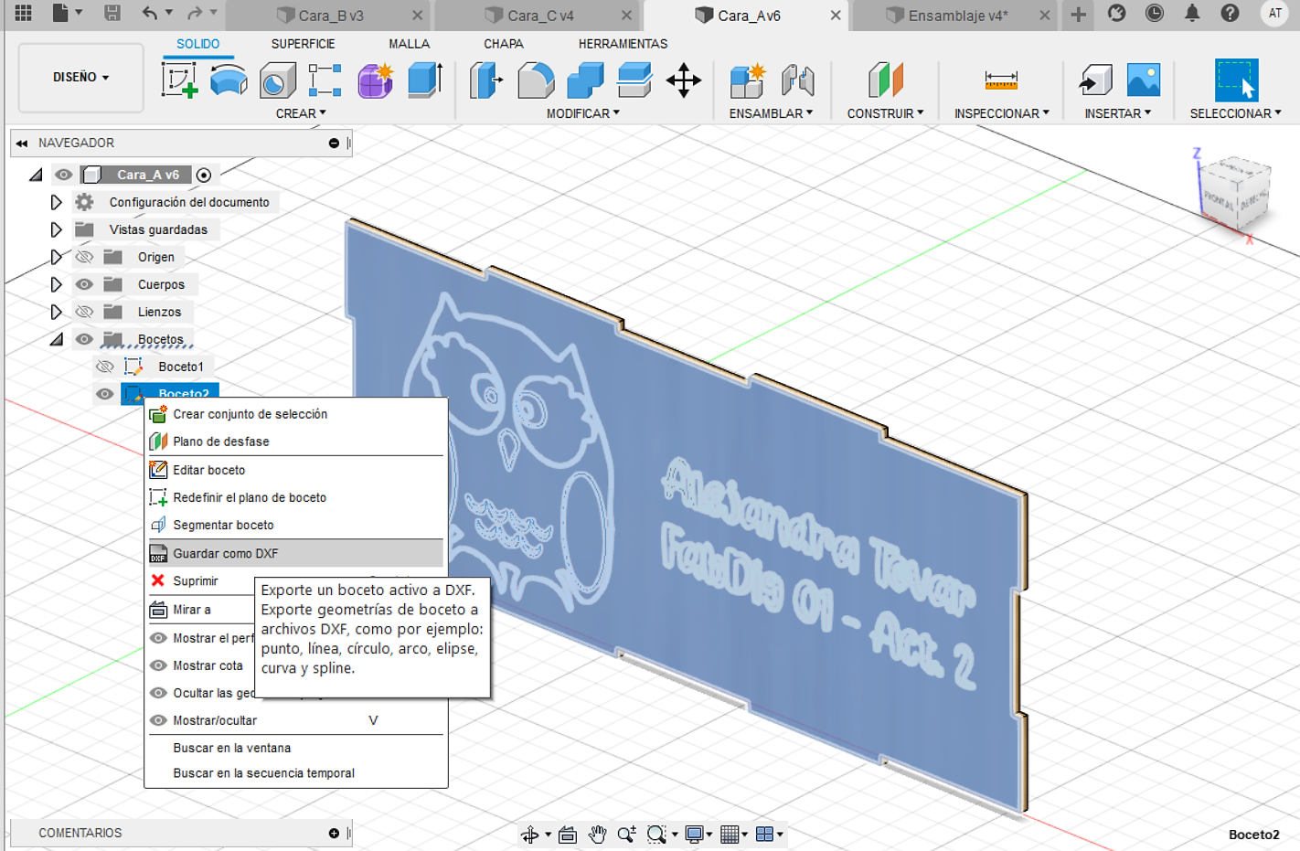Activate Cara_A v6 component radio button
Viewport: 1300px width, 851px height.
pyautogui.click(x=204, y=175)
